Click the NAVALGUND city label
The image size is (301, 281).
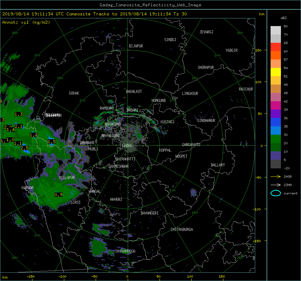[x=111, y=136]
